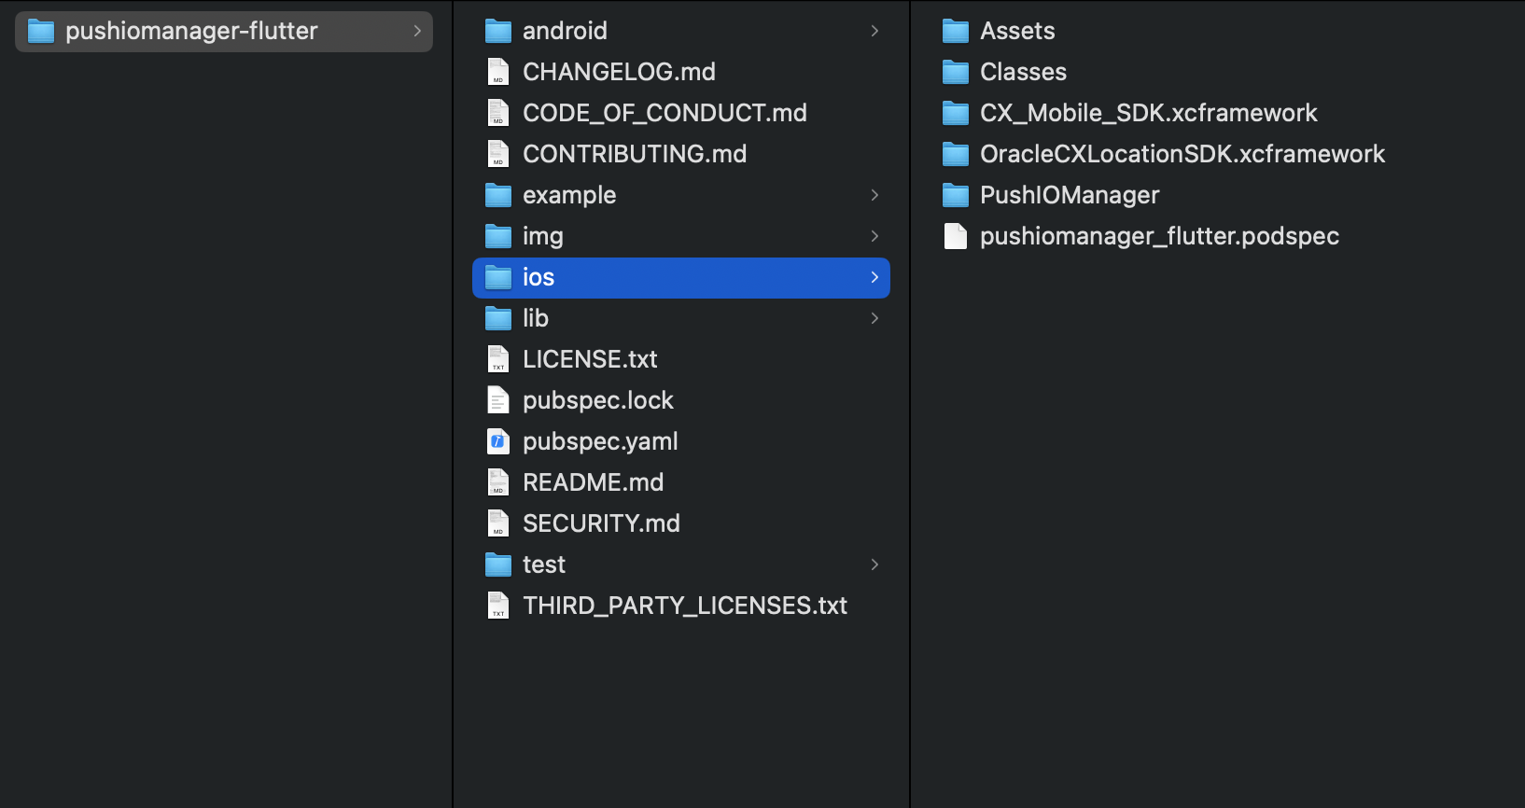Select the CHANGELOG.md file name
This screenshot has height=808, width=1525.
(619, 72)
